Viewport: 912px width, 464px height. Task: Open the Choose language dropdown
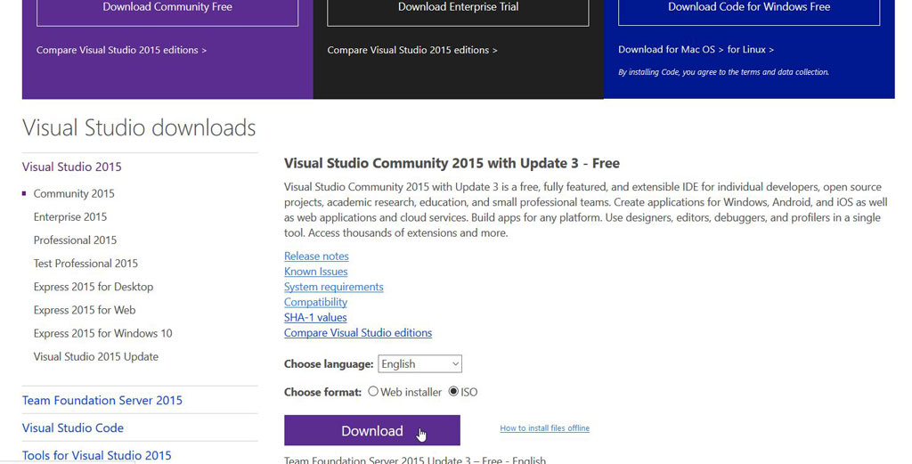point(419,364)
